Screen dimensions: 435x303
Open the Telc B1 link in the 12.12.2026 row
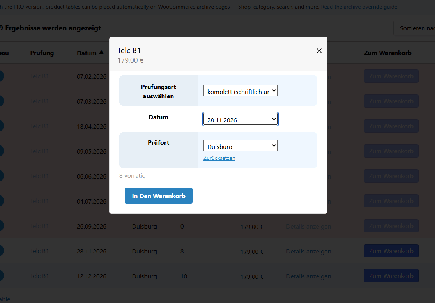pyautogui.click(x=39, y=276)
